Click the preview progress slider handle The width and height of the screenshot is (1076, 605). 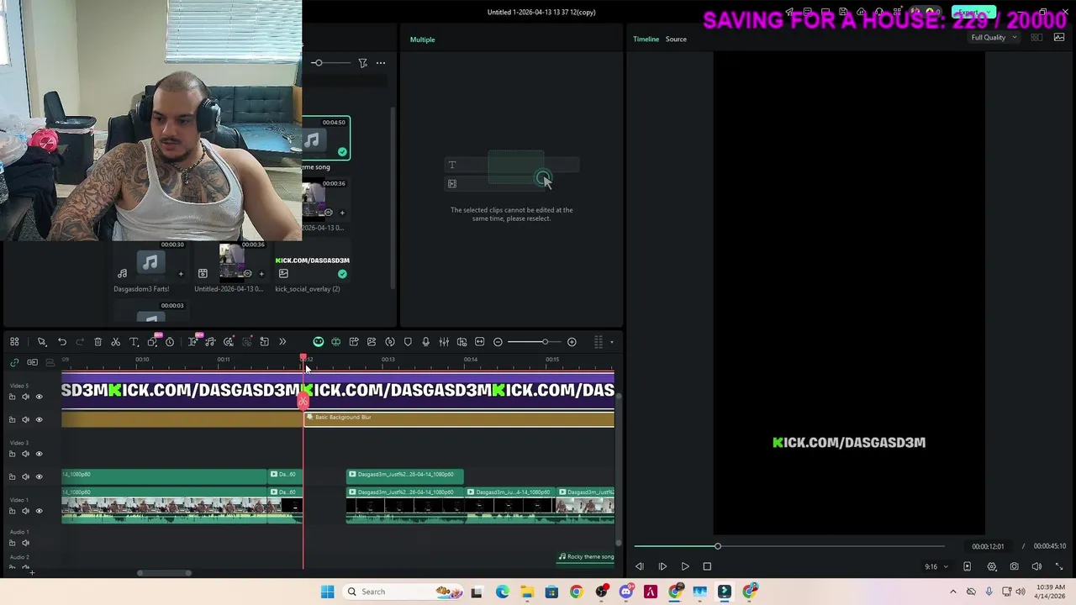coord(718,546)
